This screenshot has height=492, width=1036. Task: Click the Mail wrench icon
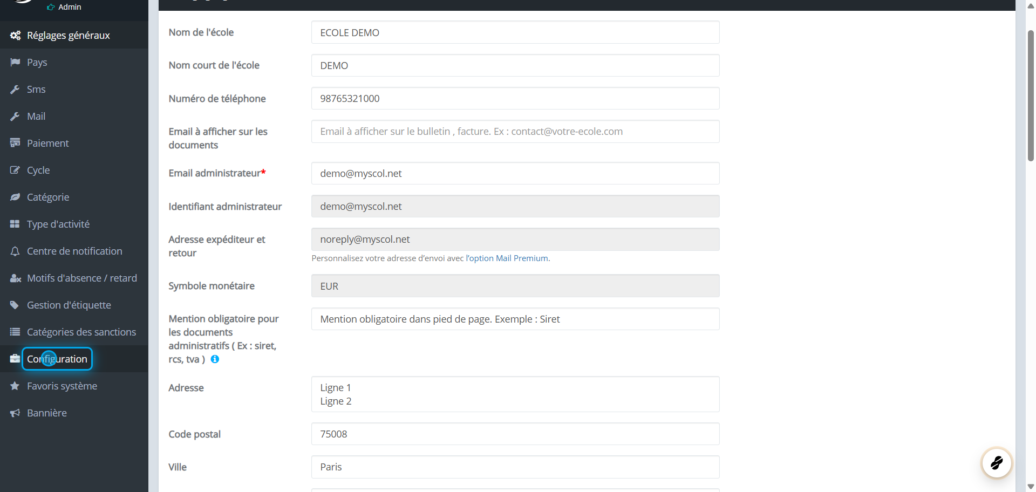(15, 117)
